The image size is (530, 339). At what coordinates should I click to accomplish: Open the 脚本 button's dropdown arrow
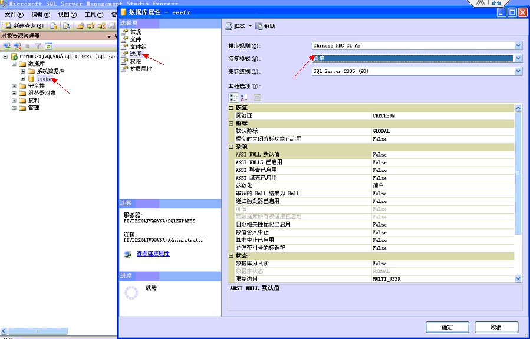pos(250,26)
